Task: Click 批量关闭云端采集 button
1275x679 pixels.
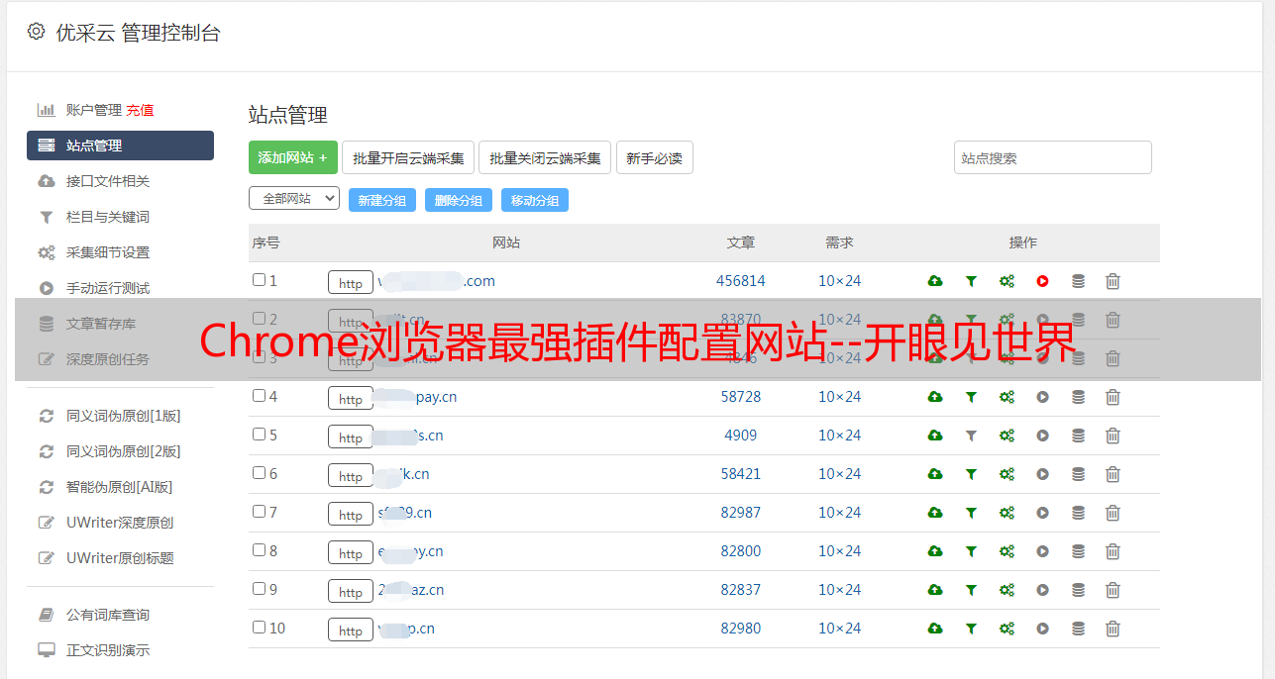Action: (x=545, y=157)
